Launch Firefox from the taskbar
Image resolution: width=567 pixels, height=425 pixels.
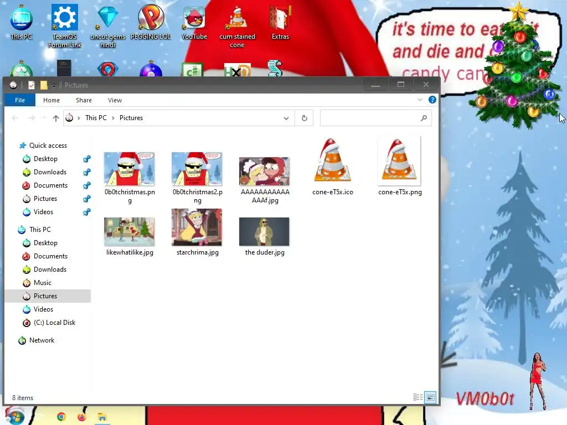pyautogui.click(x=82, y=417)
